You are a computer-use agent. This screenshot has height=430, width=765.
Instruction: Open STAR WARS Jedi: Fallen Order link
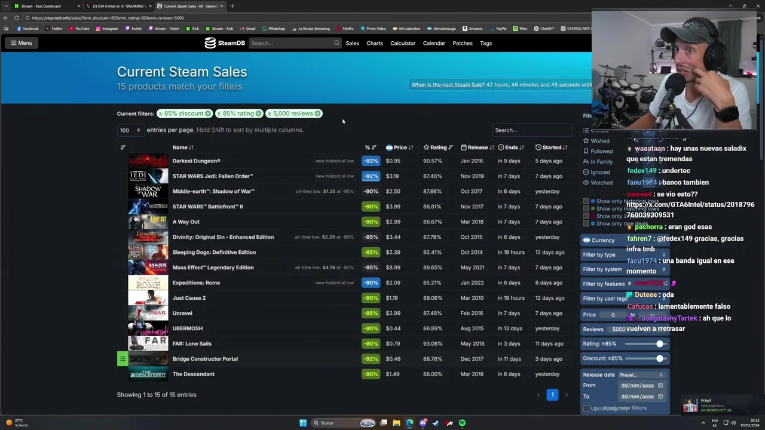(213, 176)
